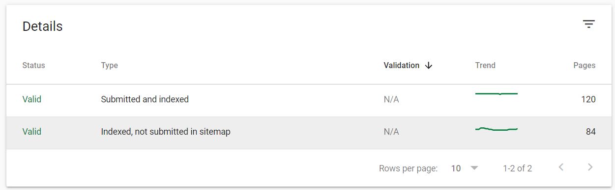Sort by Type column header
Image resolution: width=615 pixels, height=190 pixels.
(x=109, y=66)
